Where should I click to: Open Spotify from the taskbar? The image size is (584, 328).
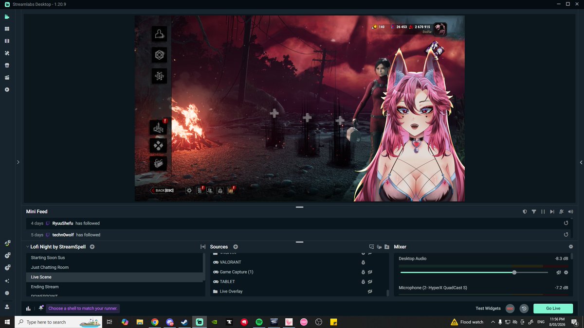click(x=259, y=322)
